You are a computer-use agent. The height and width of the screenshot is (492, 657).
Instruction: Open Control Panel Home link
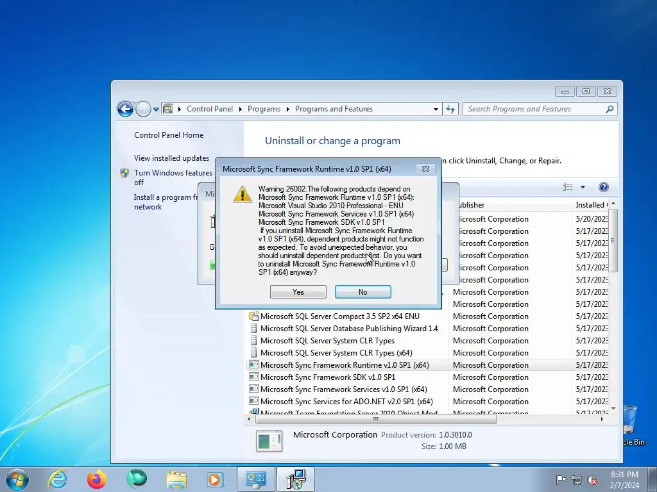169,135
